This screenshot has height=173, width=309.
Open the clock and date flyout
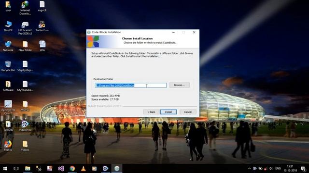pos(290,169)
